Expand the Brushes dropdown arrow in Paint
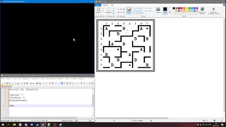Screen dimensions: 226x127 click(129, 13)
